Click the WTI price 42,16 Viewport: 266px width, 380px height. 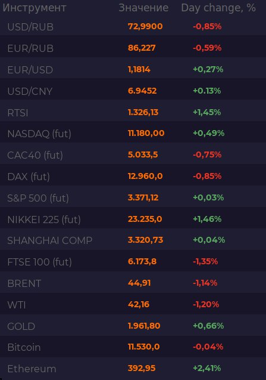[139, 304]
